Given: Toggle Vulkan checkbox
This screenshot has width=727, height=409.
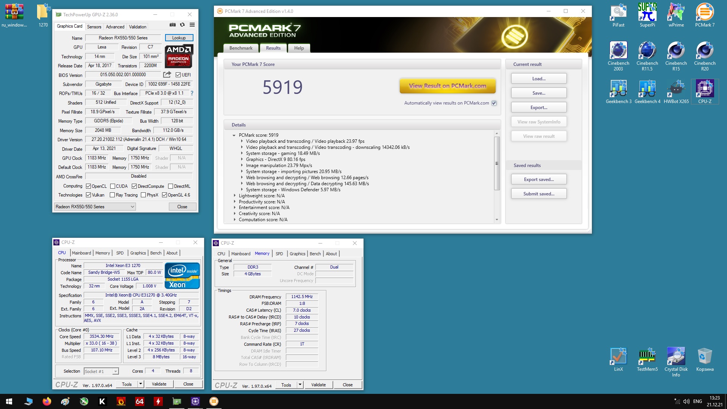Looking at the screenshot, I should (88, 195).
